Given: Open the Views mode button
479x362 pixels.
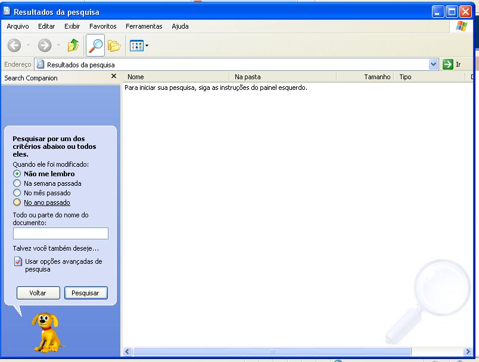Looking at the screenshot, I should point(136,46).
